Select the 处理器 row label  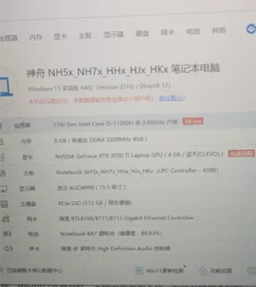point(22,125)
